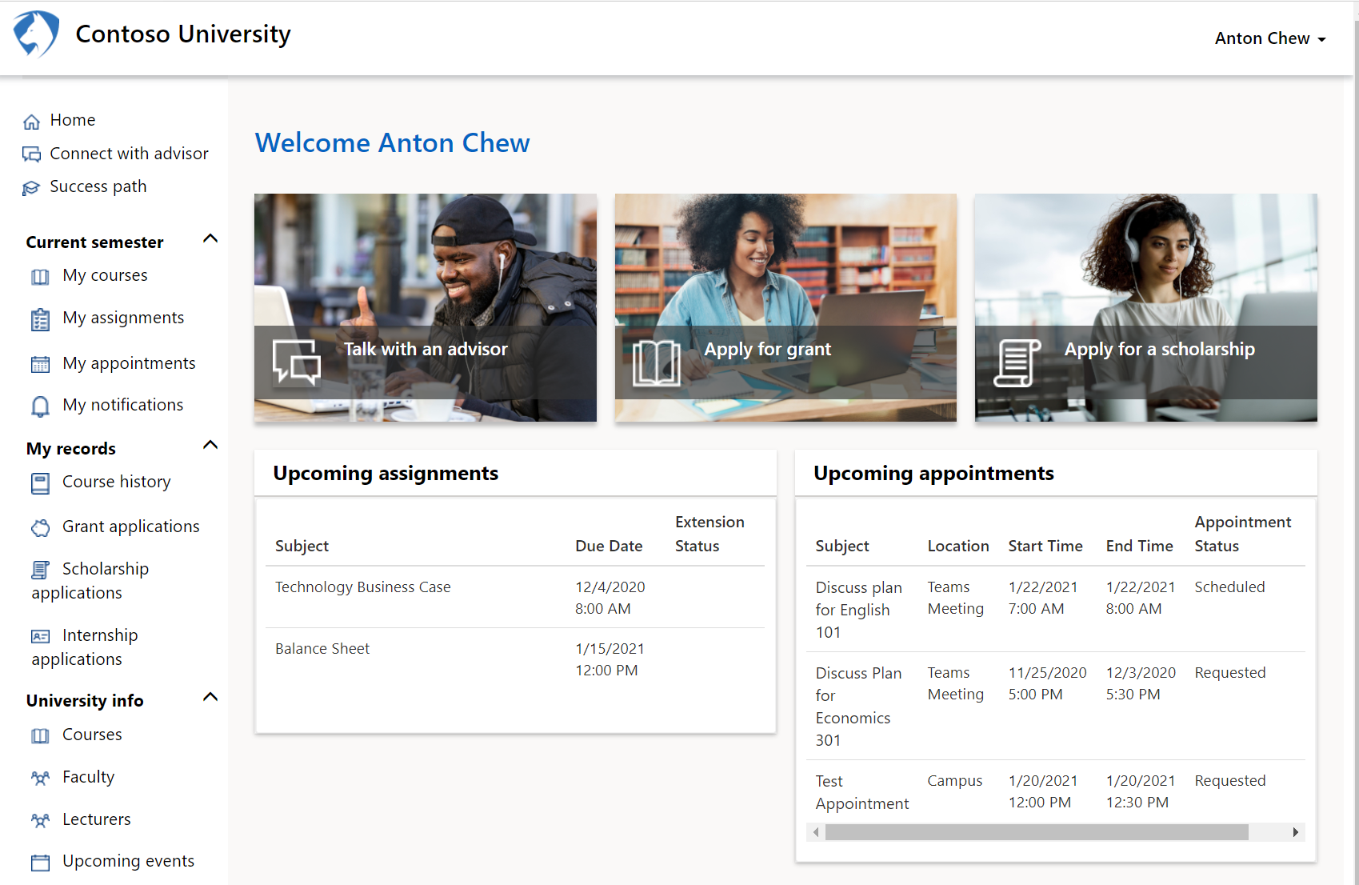Select the My assignments clipboard icon
Image resolution: width=1359 pixels, height=885 pixels.
[40, 318]
